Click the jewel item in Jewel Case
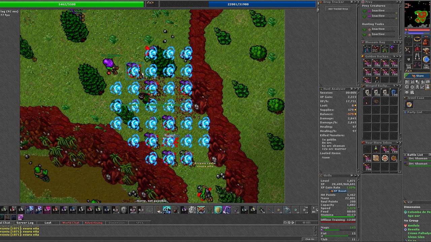 (409, 105)
